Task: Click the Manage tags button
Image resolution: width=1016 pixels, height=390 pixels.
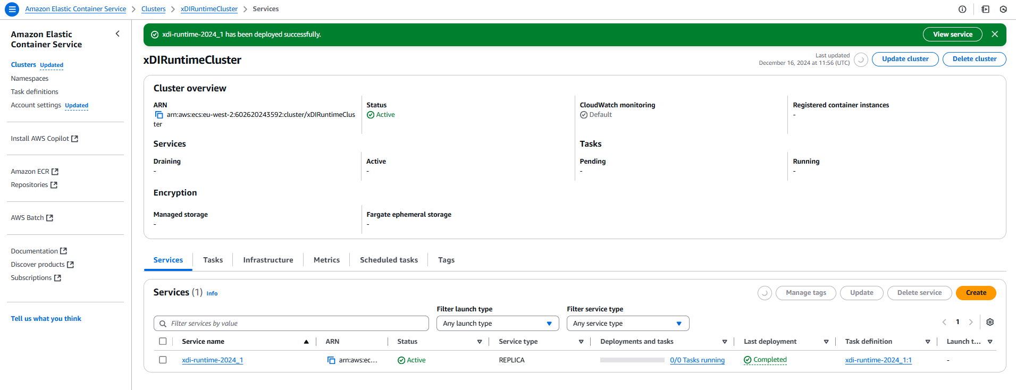Action: (x=806, y=293)
